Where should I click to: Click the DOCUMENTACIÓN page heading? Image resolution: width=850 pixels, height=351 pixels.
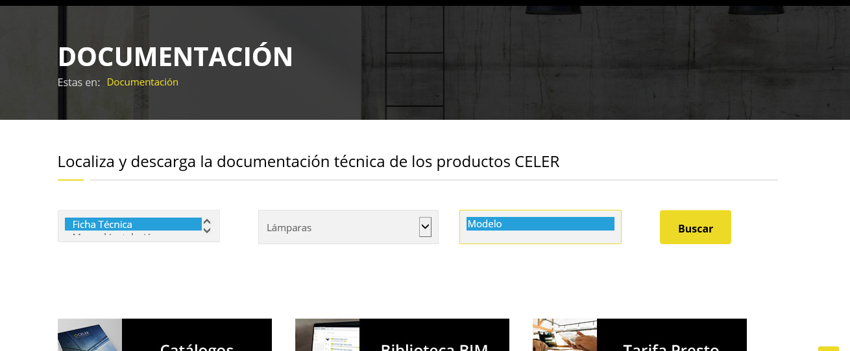[175, 56]
